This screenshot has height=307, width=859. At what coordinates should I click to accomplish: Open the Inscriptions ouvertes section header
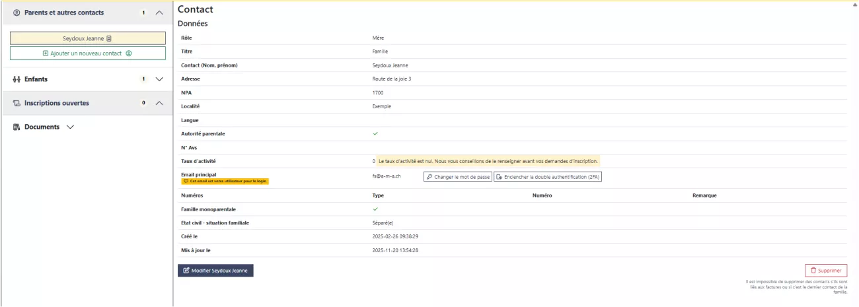(57, 103)
